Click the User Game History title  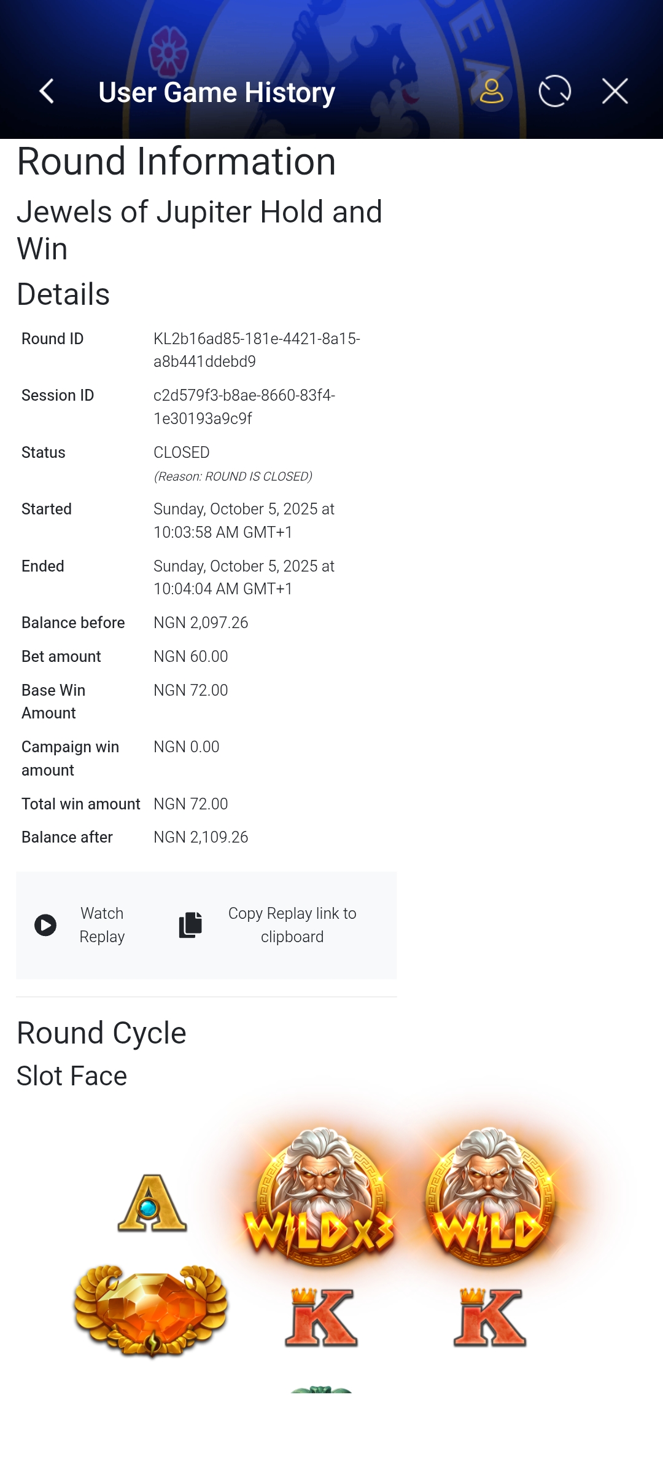click(x=217, y=93)
